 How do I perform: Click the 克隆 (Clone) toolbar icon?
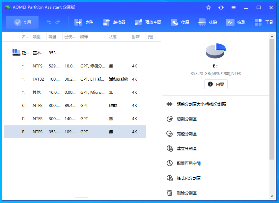[x=78, y=22]
